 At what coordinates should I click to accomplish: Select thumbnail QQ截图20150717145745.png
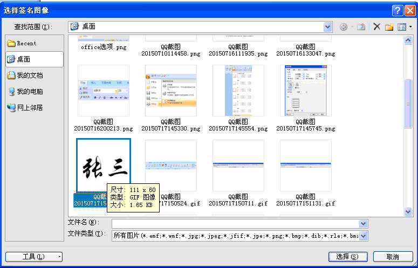click(306, 91)
